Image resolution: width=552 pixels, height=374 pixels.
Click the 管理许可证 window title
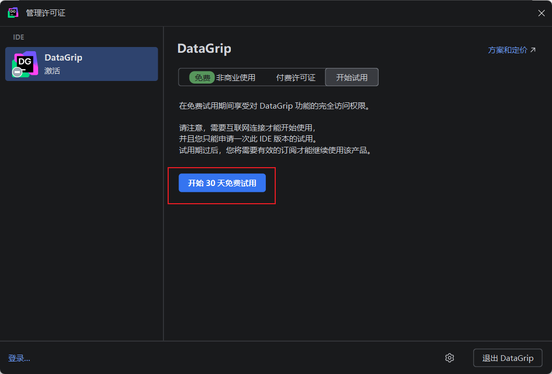(x=46, y=13)
